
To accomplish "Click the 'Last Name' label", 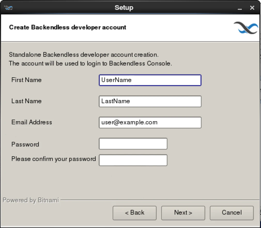I will coord(26,101).
